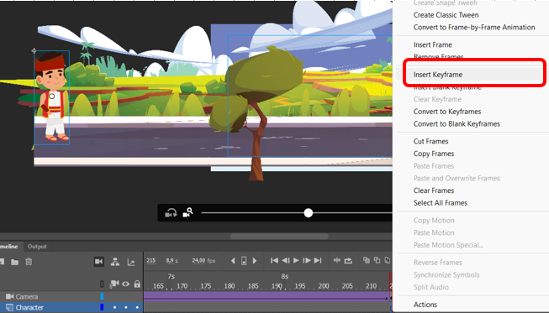This screenshot has width=549, height=313.
Task: Click the center frame icon
Action: coord(337,260)
